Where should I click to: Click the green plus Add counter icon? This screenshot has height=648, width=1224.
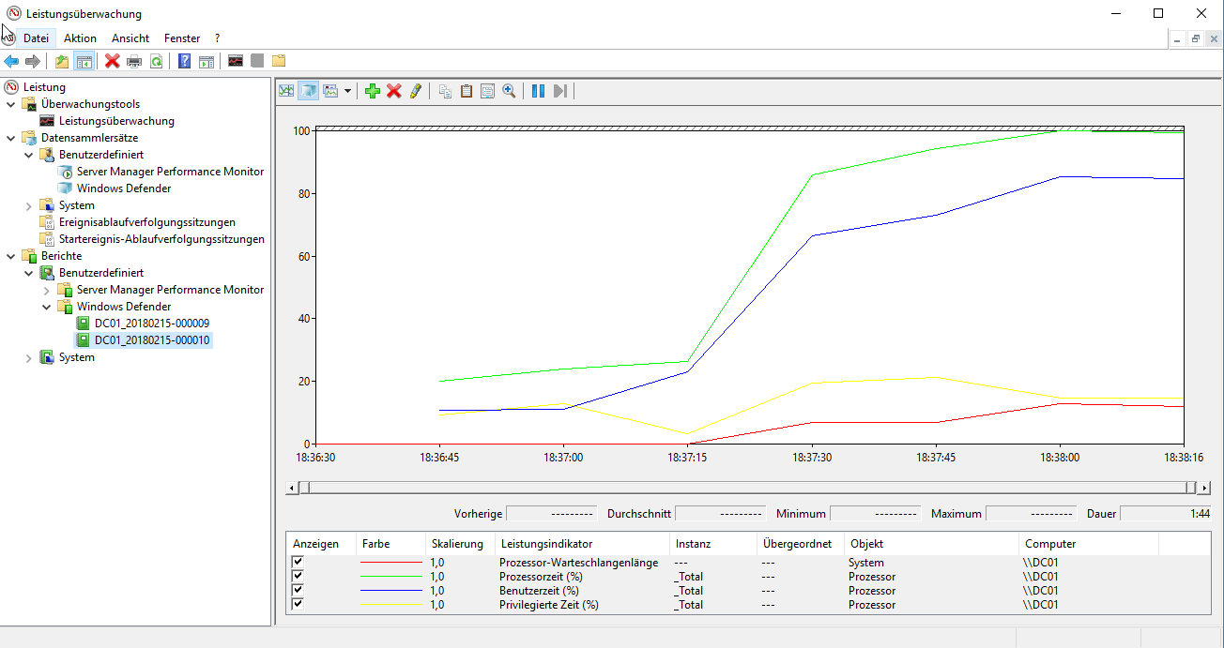[373, 91]
